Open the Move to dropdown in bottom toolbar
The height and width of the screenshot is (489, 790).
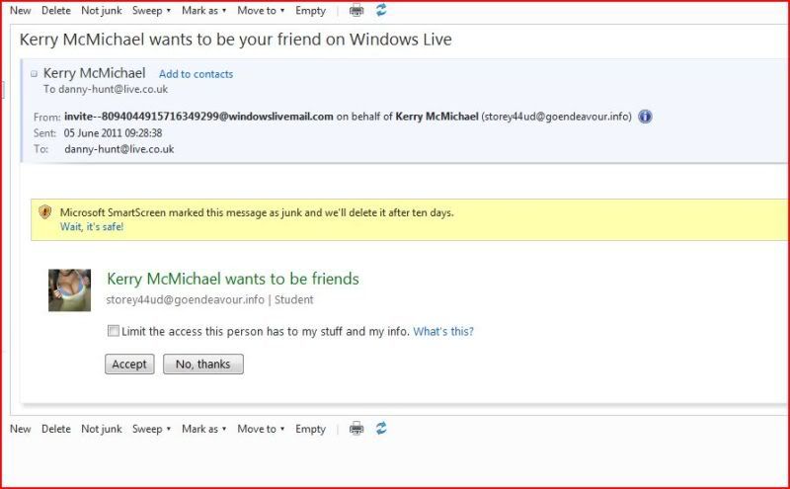coord(261,429)
